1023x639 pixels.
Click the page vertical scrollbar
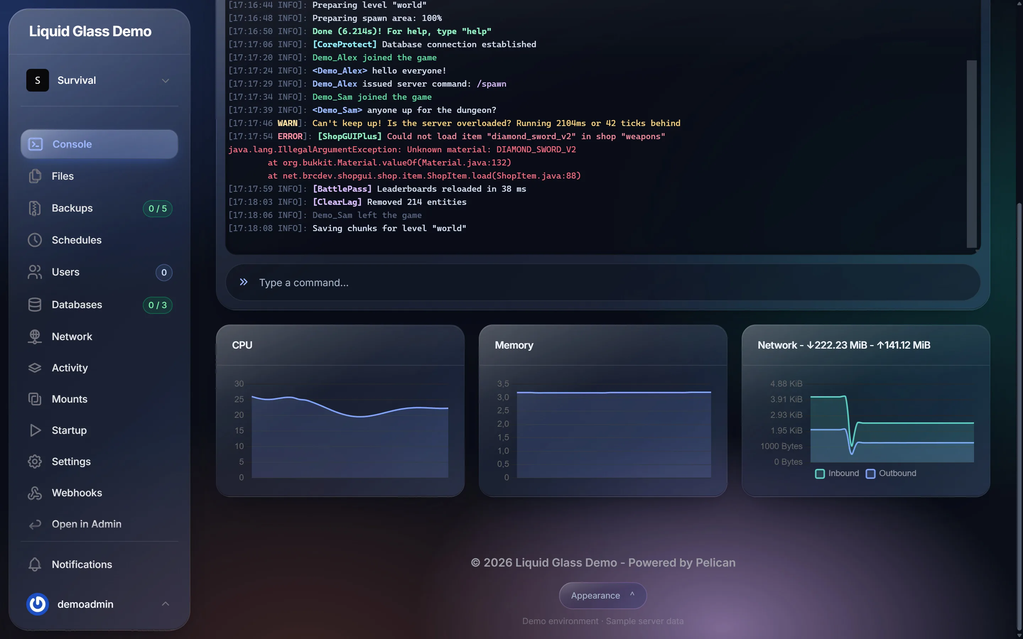pos(1019,416)
